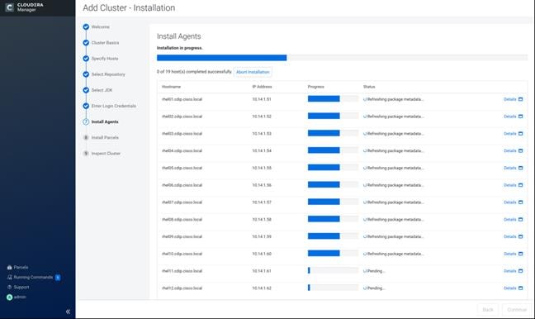
Task: Click details window icon for 10.14.1.51
Action: click(x=520, y=99)
